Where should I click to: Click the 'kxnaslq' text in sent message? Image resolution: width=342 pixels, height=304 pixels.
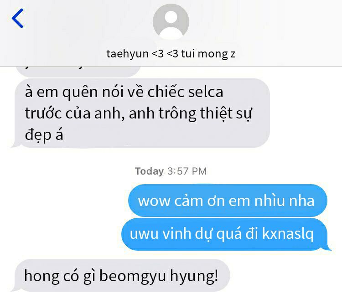click(x=288, y=234)
